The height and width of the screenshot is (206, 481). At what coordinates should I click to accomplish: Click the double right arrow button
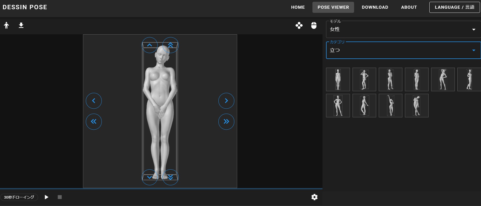point(226,121)
